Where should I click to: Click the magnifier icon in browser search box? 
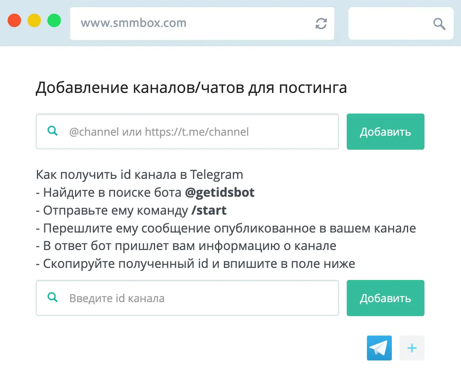coord(439,24)
